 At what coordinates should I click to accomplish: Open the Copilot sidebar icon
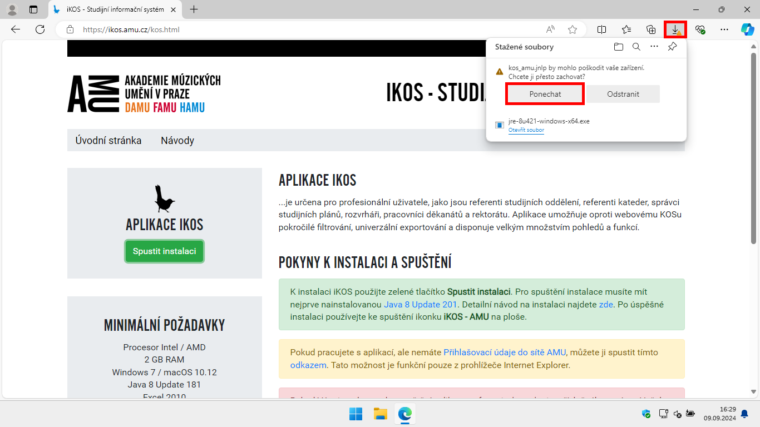747,29
